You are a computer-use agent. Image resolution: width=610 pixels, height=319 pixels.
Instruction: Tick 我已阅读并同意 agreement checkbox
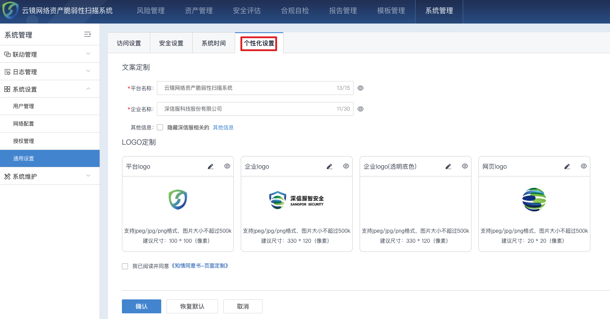(x=125, y=266)
